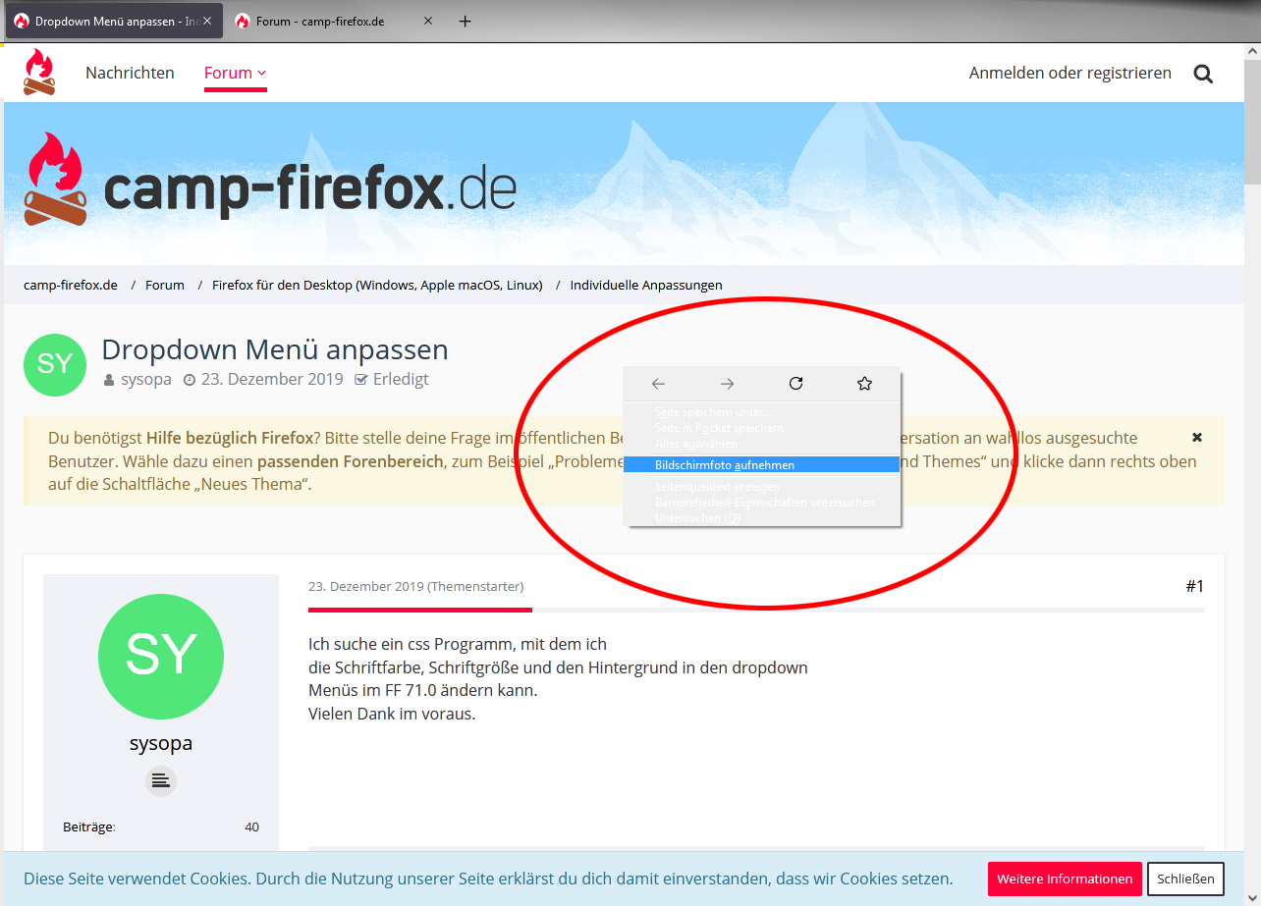This screenshot has width=1261, height=906.
Task: Open the sysopa username in the post sidebar
Action: 161,743
